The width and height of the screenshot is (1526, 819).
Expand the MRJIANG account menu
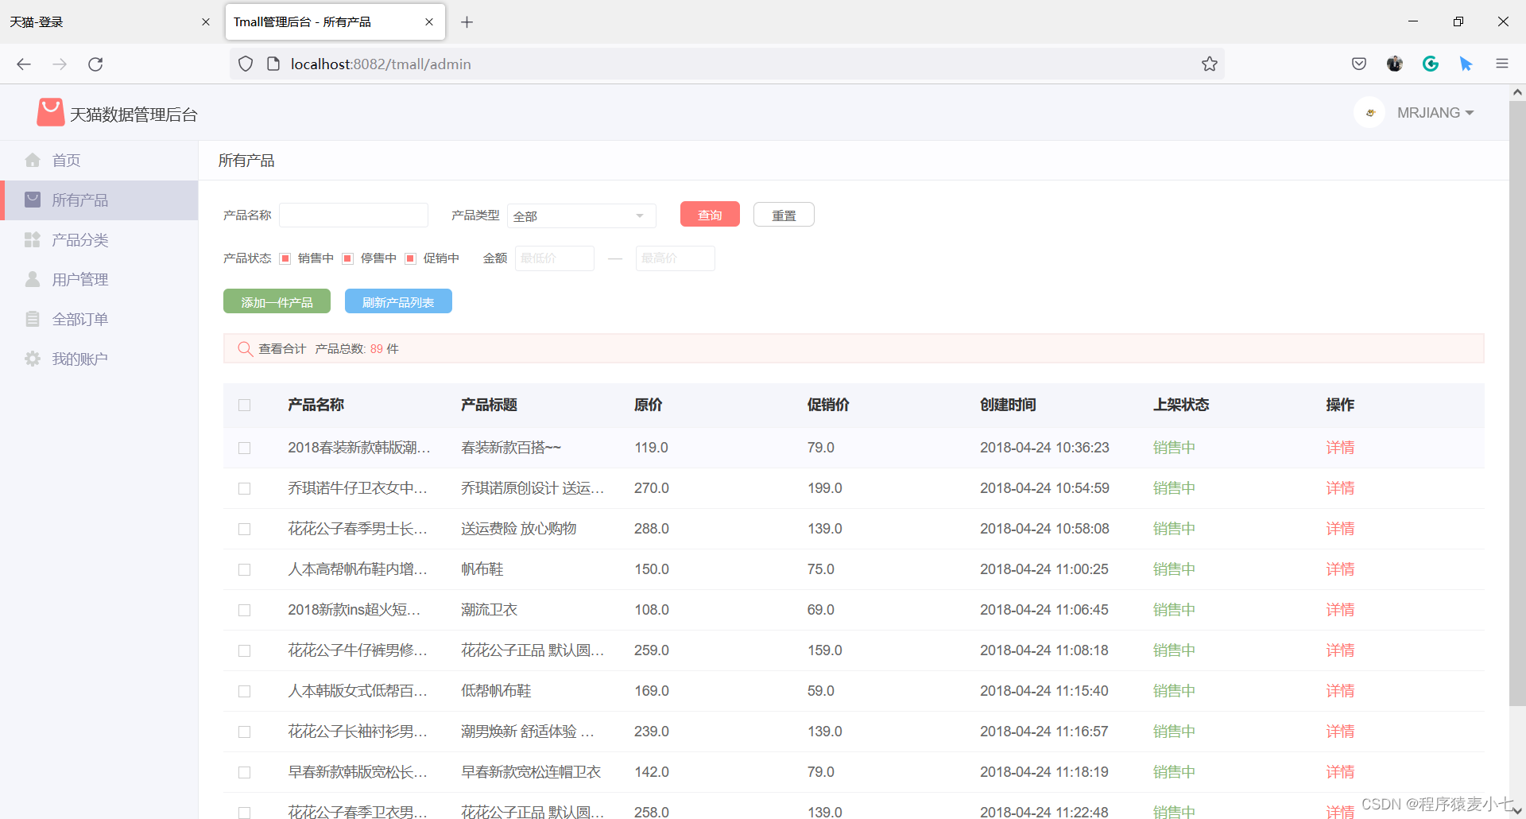tap(1435, 113)
